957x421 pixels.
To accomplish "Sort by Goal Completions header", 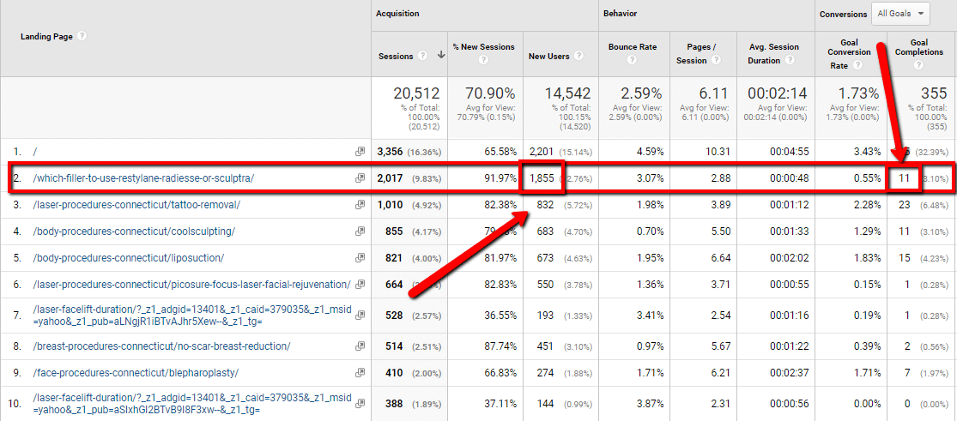I will tap(918, 47).
